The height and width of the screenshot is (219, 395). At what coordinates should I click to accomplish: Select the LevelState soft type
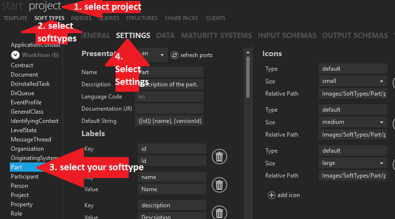(x=24, y=130)
